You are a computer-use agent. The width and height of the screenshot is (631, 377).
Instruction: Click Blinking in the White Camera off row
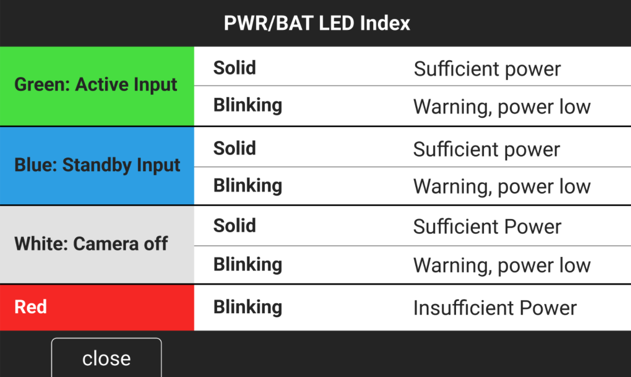tap(248, 265)
